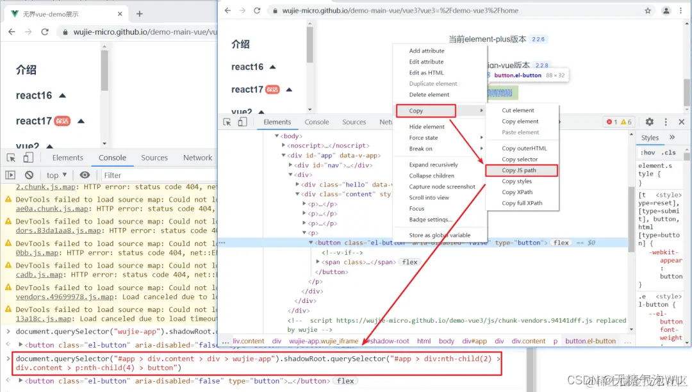Reload page in left browser window
Screen dimensions: 692x392
tap(45, 32)
